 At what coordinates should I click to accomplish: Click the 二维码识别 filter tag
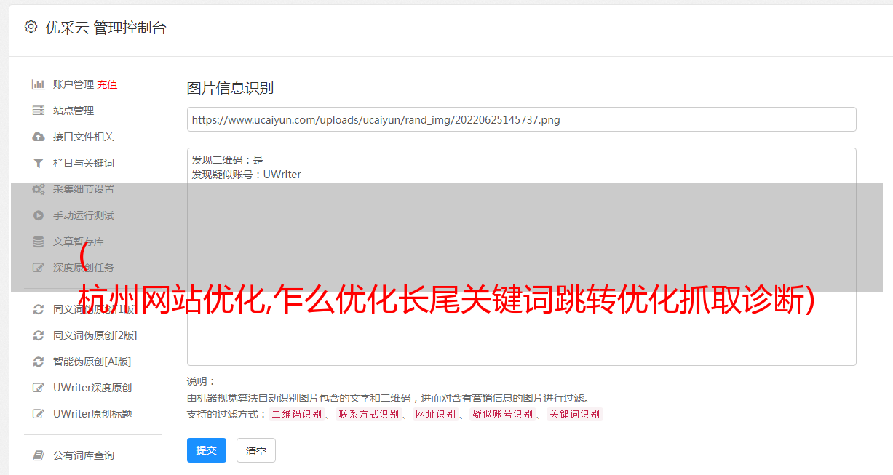[296, 414]
